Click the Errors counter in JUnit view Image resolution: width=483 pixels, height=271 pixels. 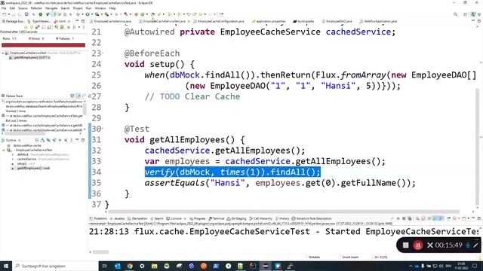36,38
